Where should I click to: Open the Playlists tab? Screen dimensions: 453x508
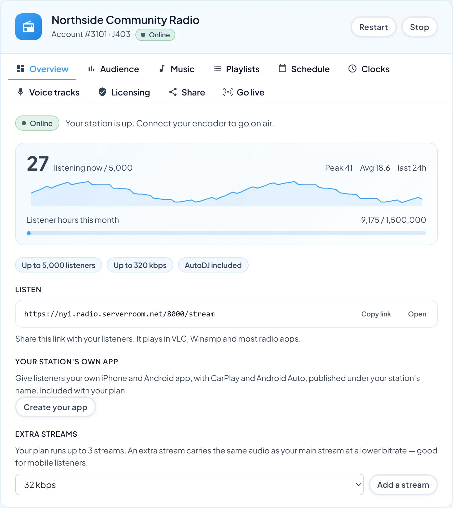click(236, 69)
